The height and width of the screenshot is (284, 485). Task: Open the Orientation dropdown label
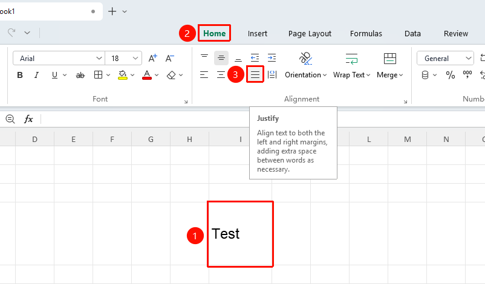(x=305, y=75)
